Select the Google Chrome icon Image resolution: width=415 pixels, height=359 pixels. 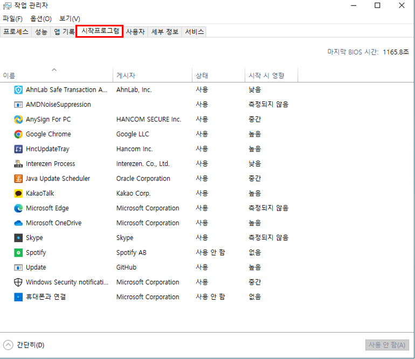coord(18,134)
